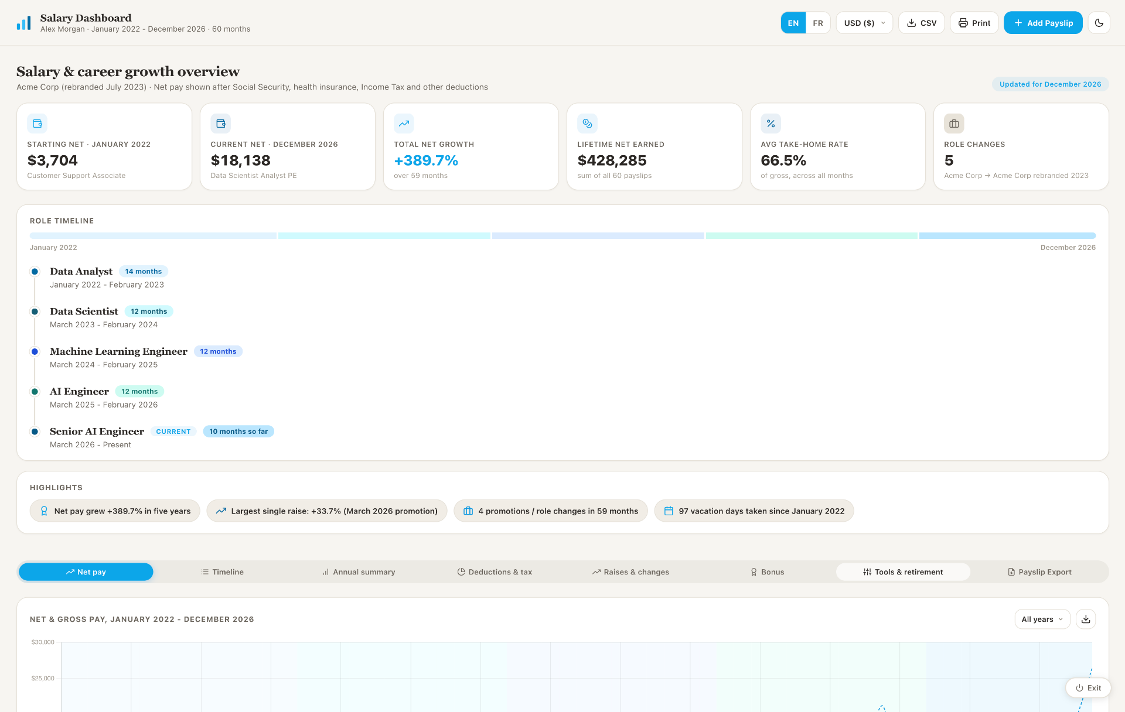This screenshot has width=1125, height=712.
Task: Click the wallet icon on Current Net card
Action: [x=221, y=124]
